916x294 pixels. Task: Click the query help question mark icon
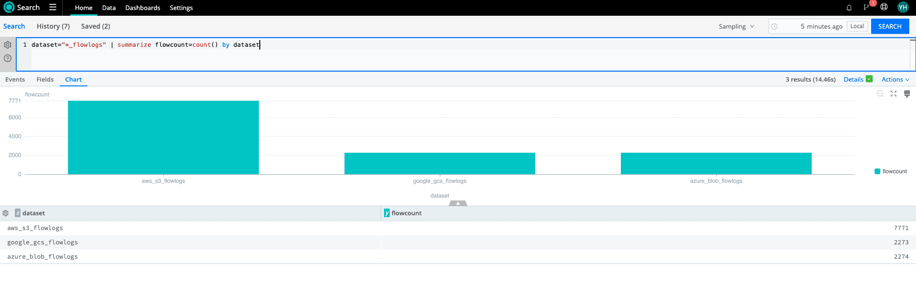coord(8,58)
